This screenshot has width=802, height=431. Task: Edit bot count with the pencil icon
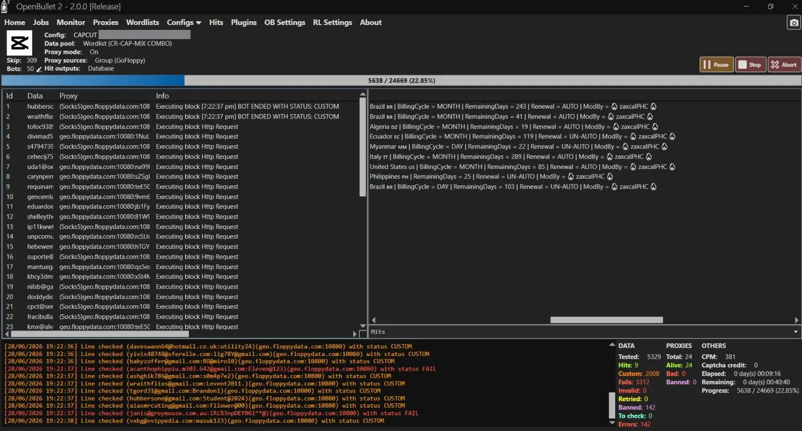pos(39,69)
